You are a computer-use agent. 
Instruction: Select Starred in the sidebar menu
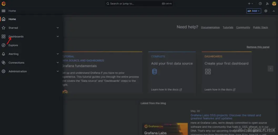click(x=13, y=28)
